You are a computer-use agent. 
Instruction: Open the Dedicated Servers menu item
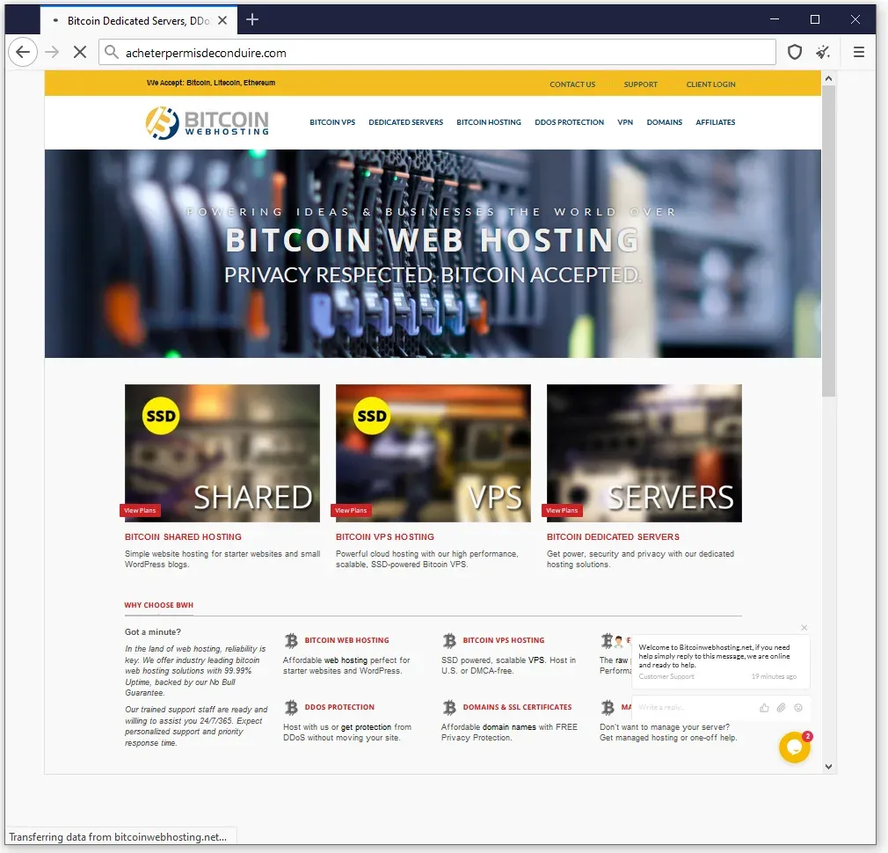click(405, 122)
